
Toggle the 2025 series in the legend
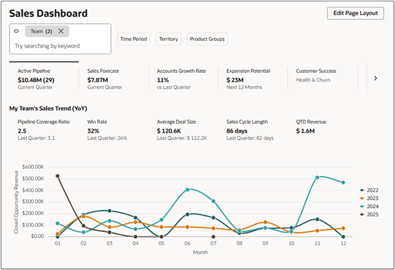[x=370, y=214]
